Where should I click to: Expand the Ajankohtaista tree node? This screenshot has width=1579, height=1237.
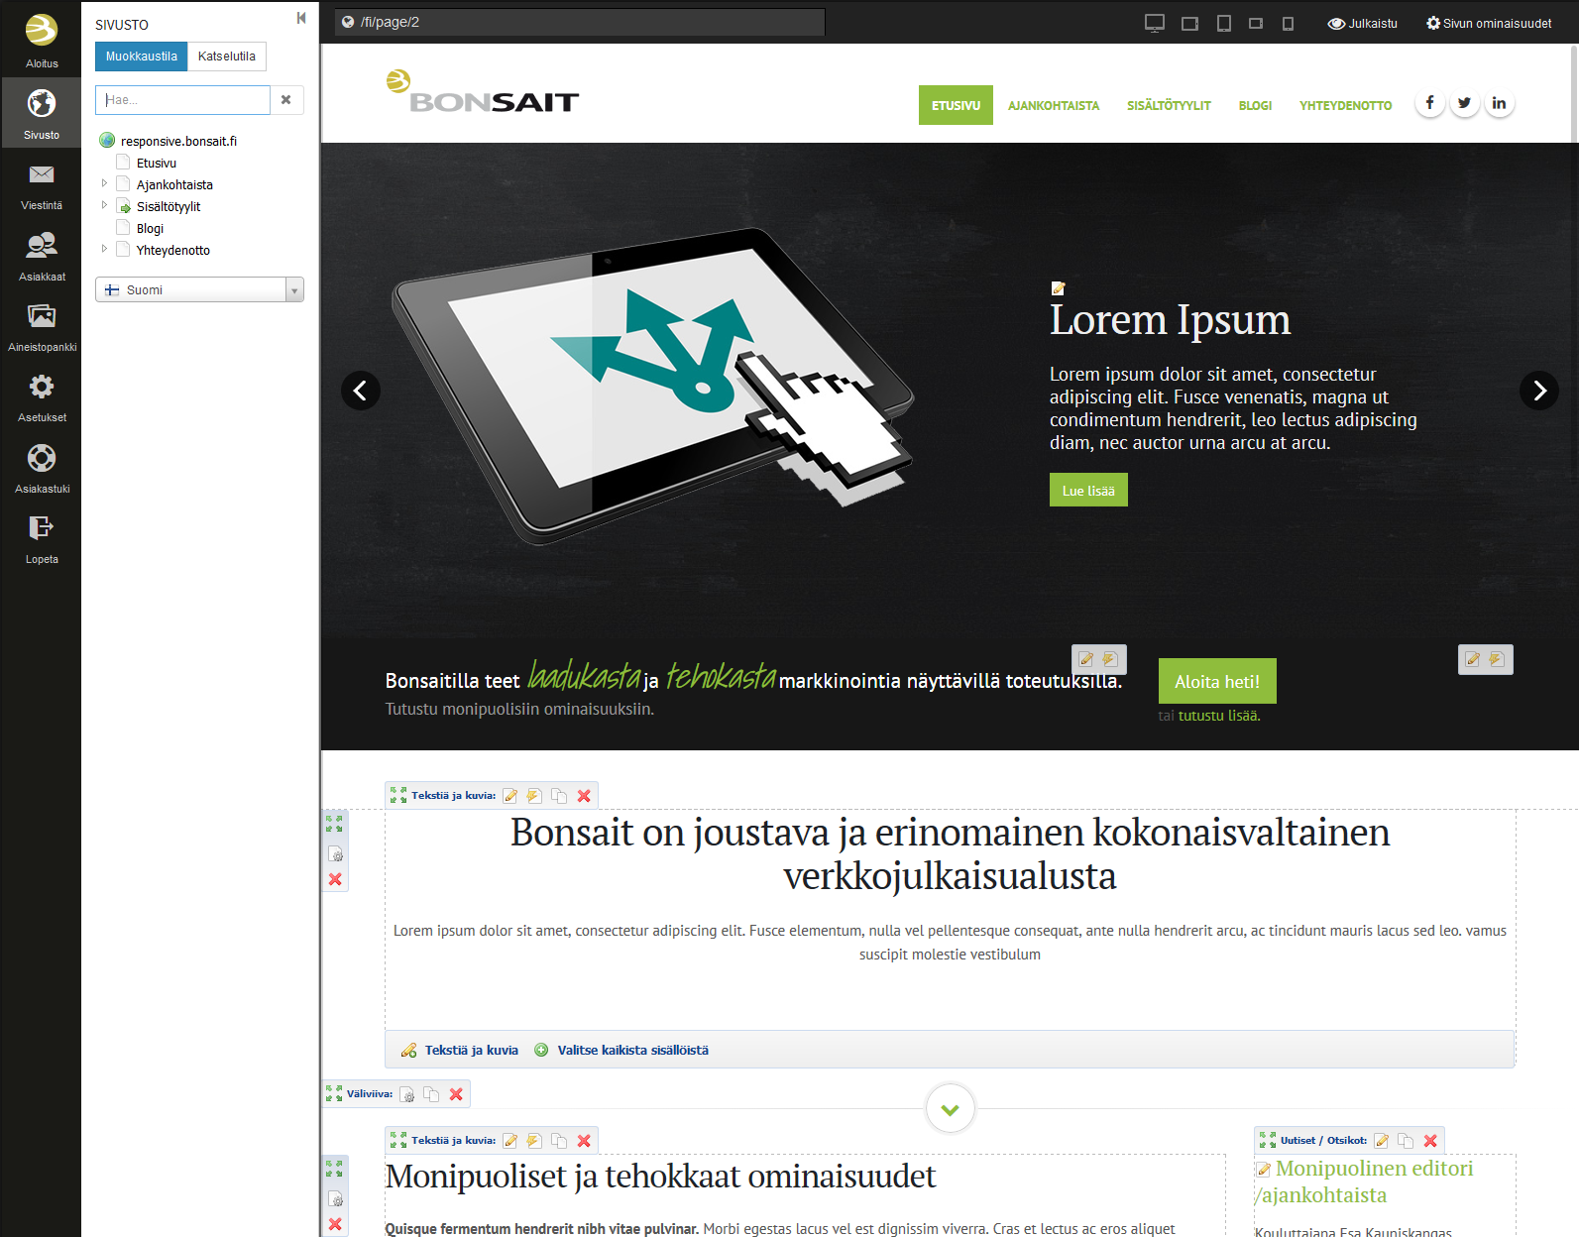[x=104, y=183]
